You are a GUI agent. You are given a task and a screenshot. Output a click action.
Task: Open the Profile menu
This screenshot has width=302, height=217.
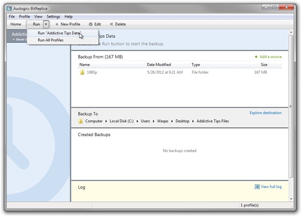pos(24,16)
